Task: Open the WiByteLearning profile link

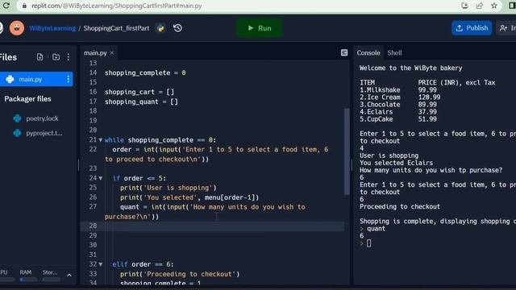Action: 52,28
